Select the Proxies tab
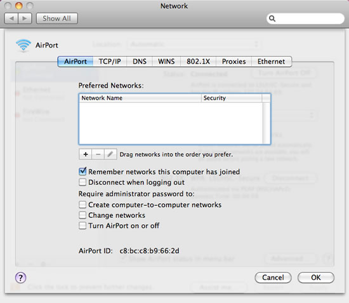Screen dimensions: 349x303 point(234,62)
